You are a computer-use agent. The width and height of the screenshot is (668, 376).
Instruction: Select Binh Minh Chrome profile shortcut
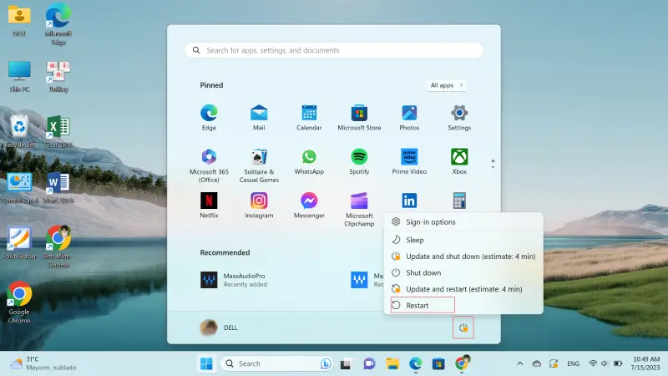click(58, 246)
